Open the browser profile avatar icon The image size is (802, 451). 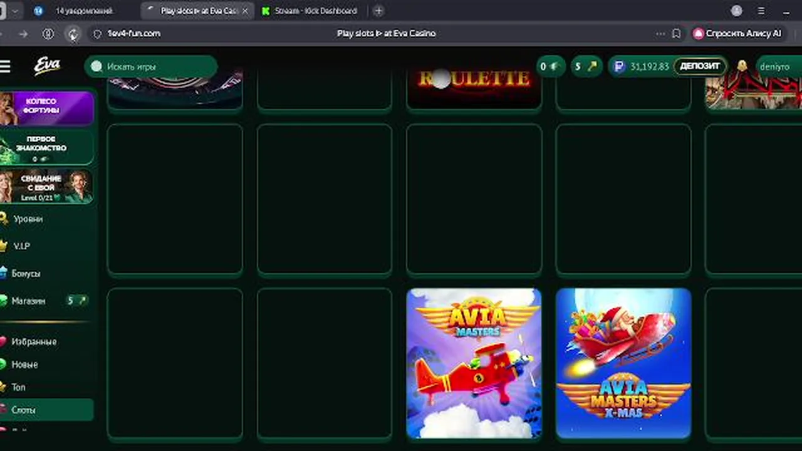click(737, 11)
